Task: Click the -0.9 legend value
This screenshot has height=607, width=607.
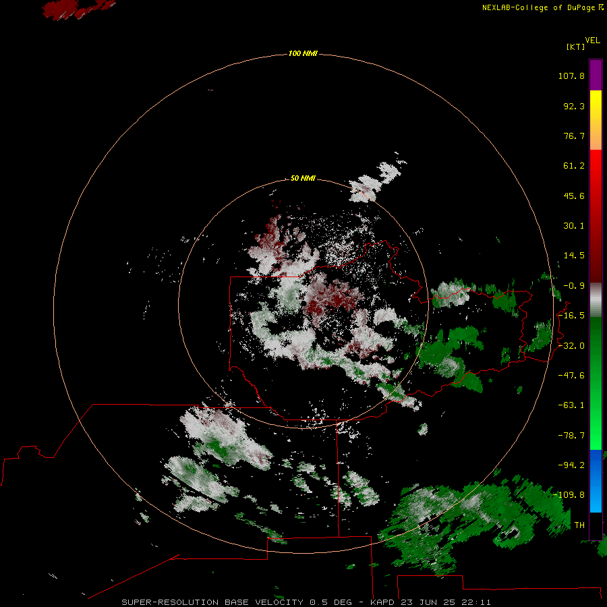Action: tap(574, 286)
